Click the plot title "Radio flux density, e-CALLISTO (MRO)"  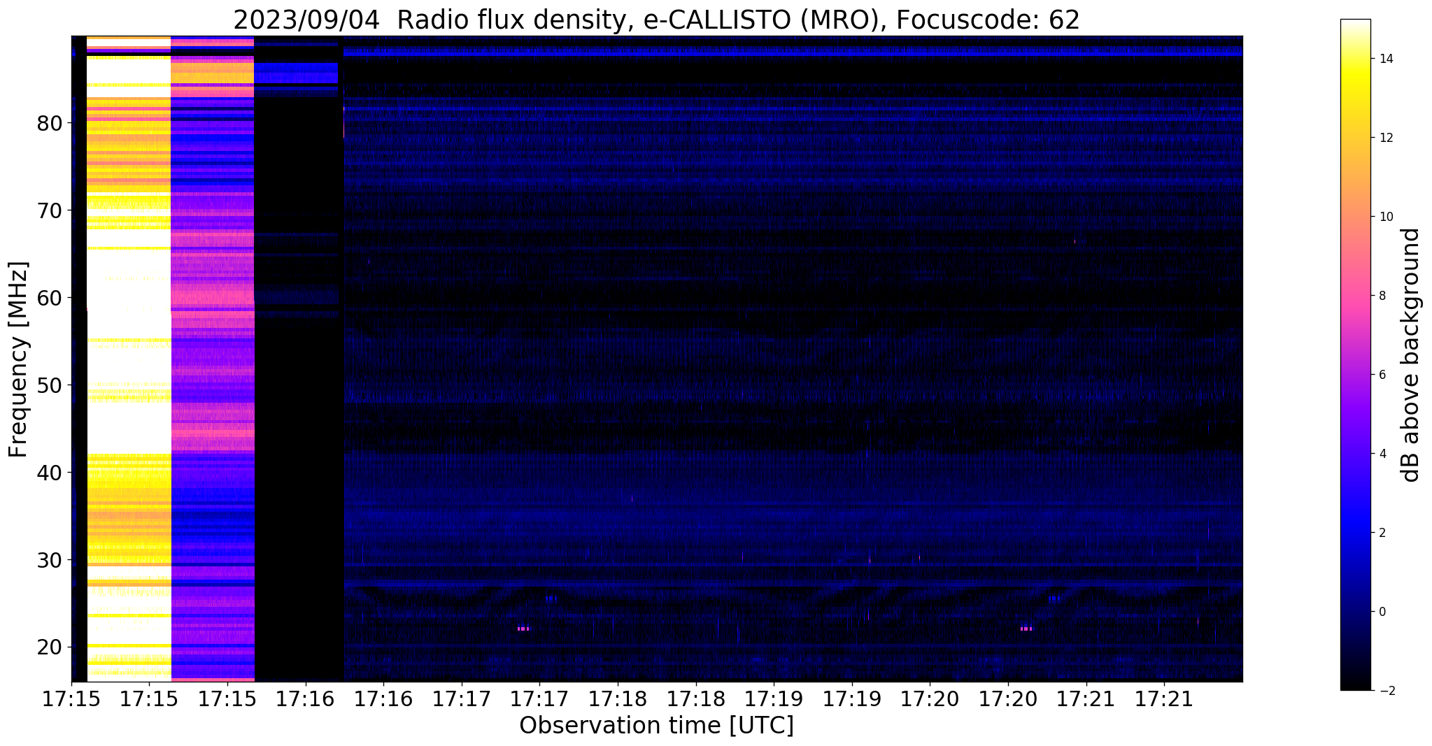pos(655,20)
